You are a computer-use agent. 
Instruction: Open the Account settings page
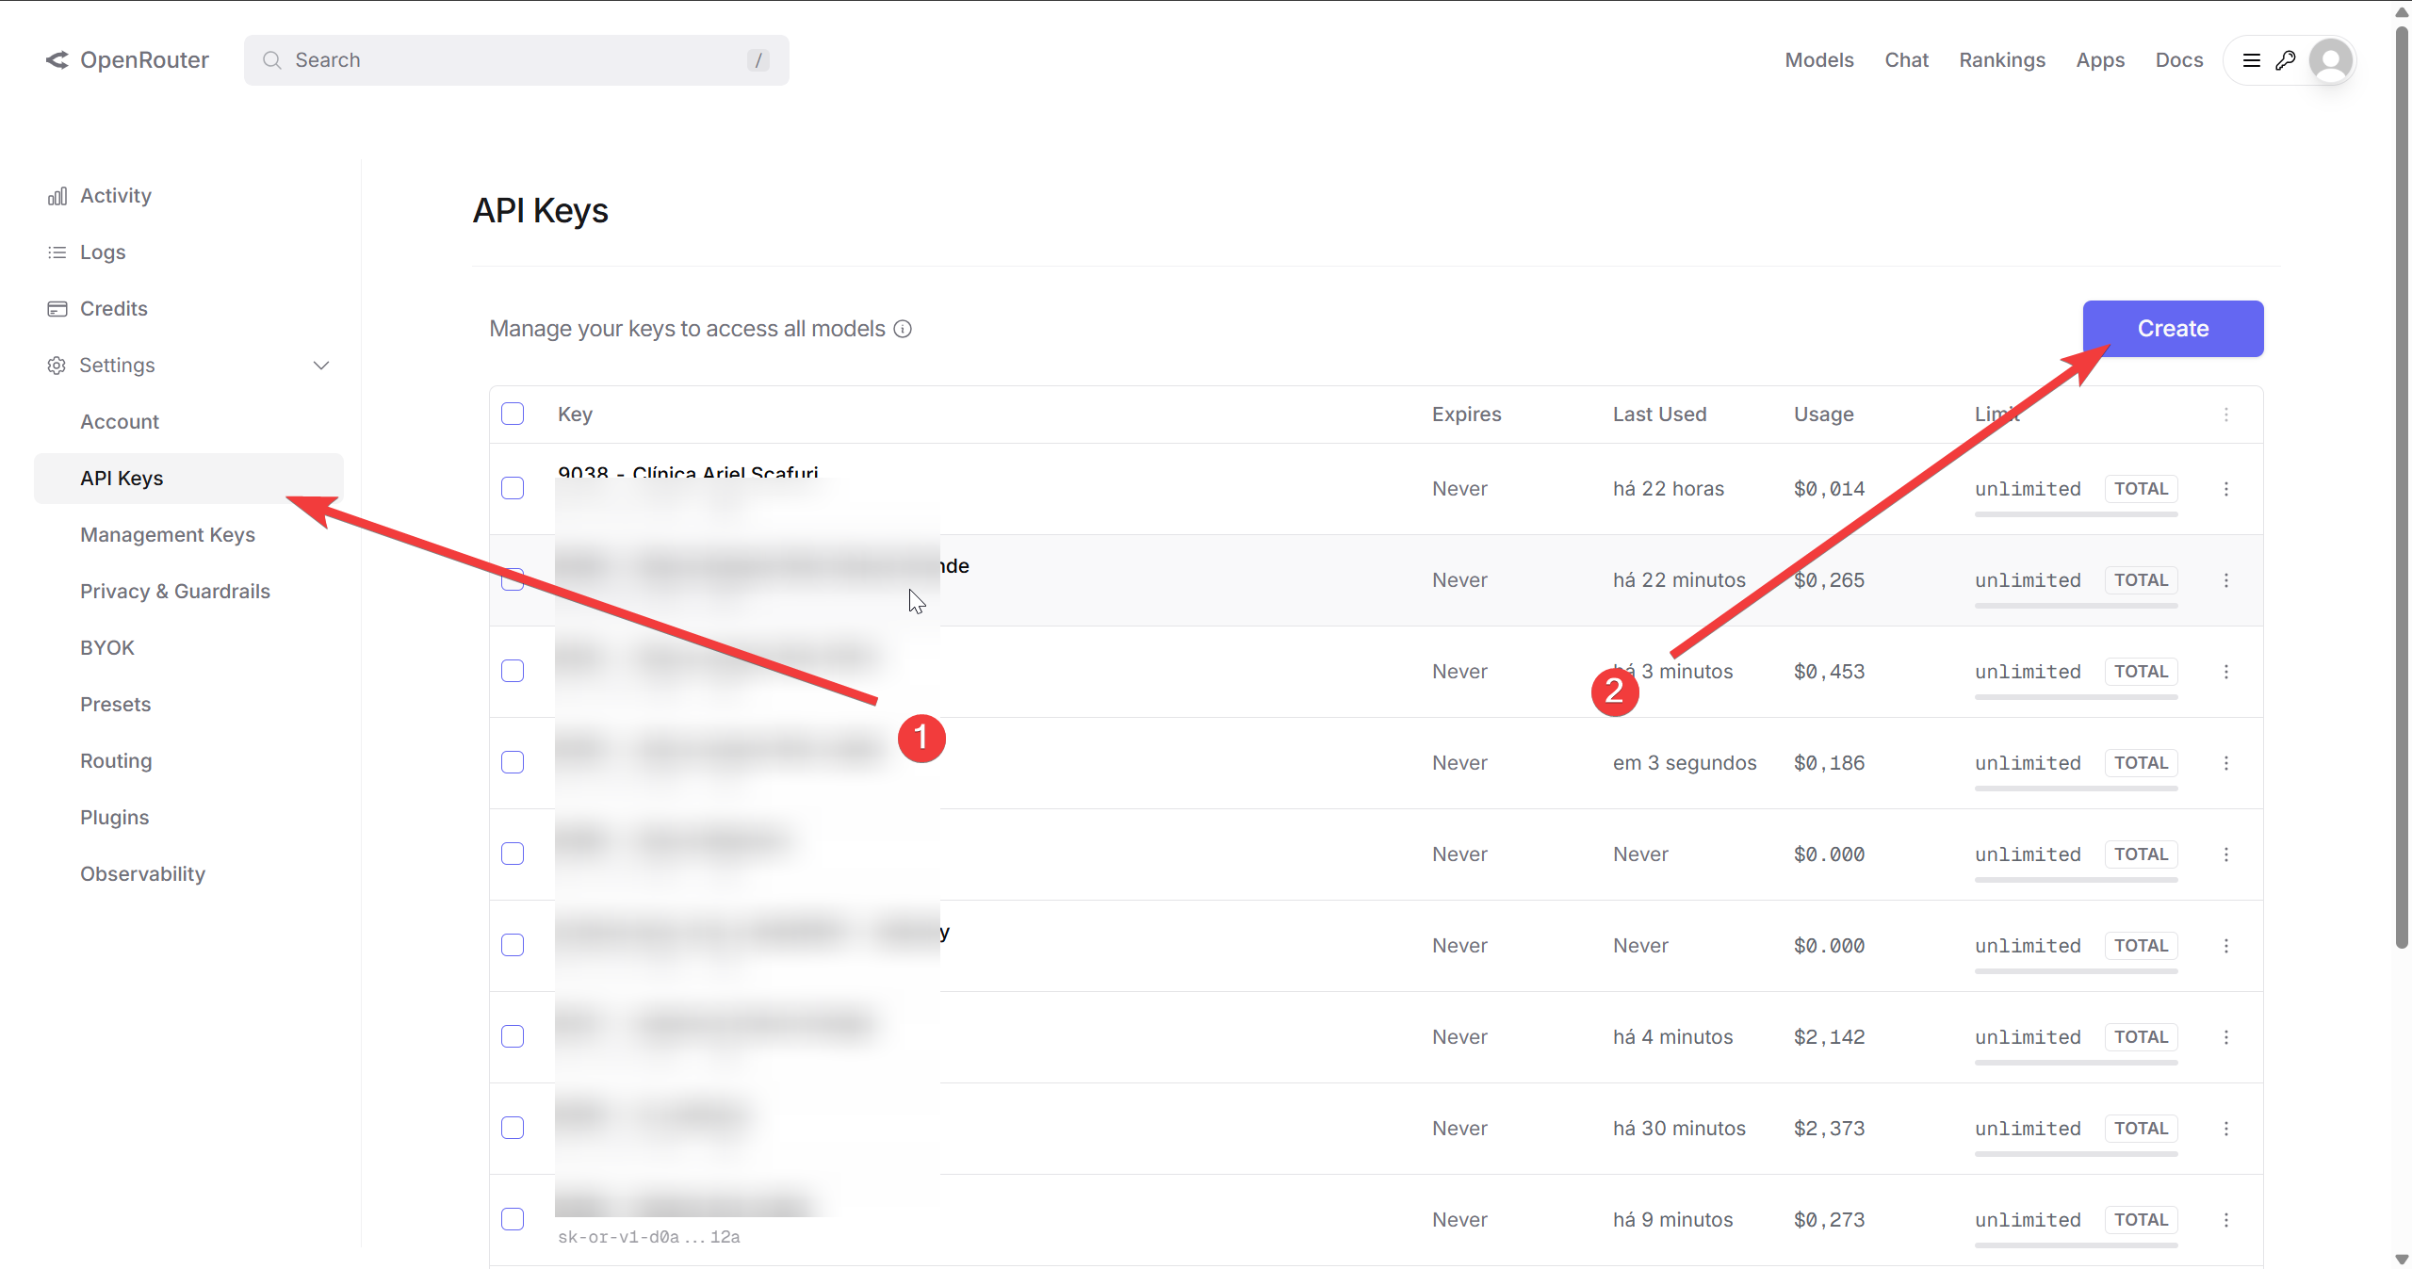(x=120, y=422)
